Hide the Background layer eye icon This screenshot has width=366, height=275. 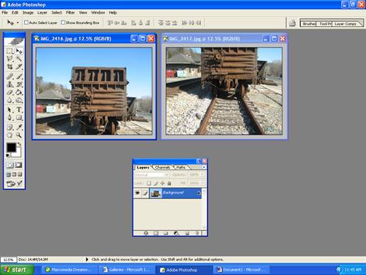(138, 193)
